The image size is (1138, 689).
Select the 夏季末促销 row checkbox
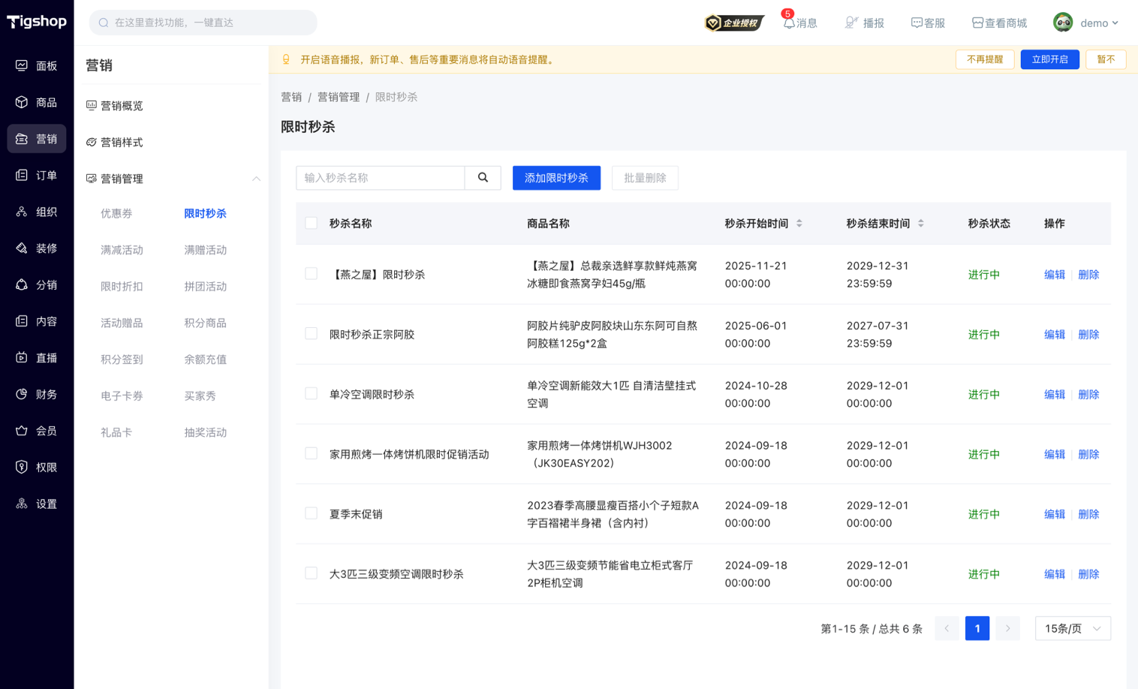(312, 513)
